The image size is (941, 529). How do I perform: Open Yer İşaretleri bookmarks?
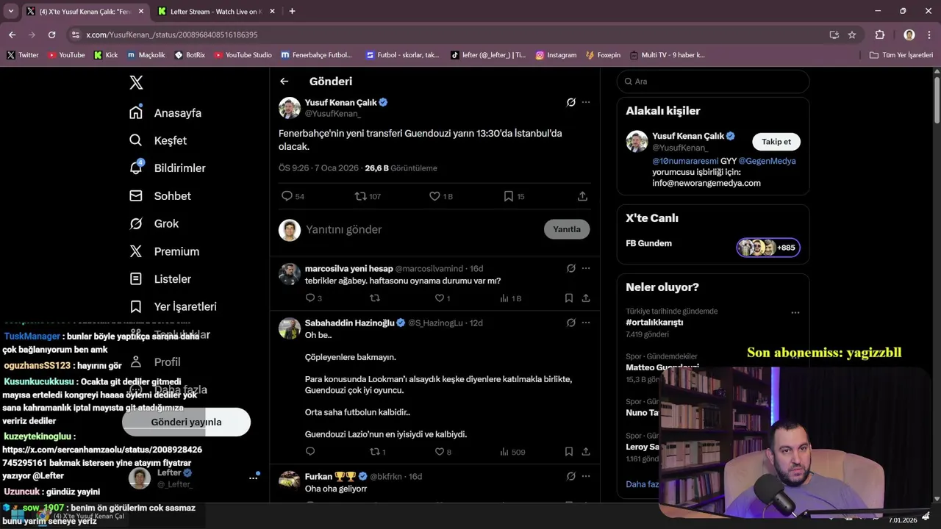173,306
